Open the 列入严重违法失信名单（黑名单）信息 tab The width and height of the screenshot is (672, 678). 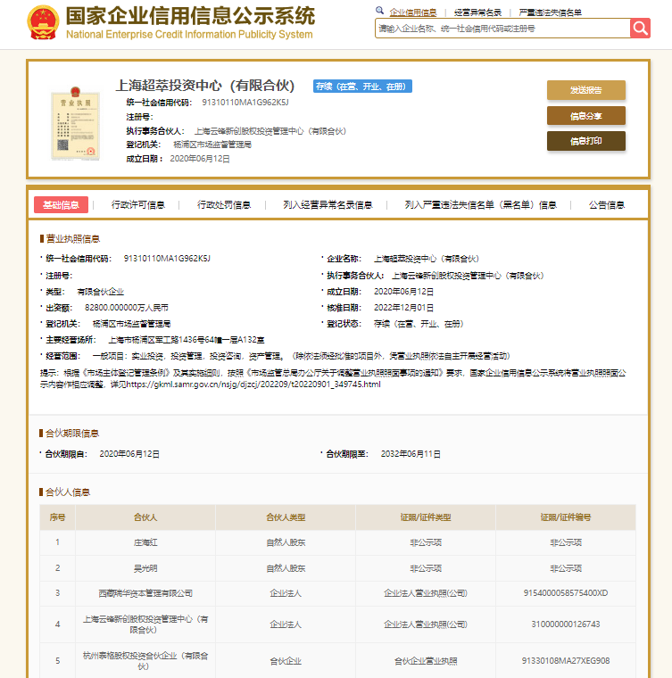(480, 205)
